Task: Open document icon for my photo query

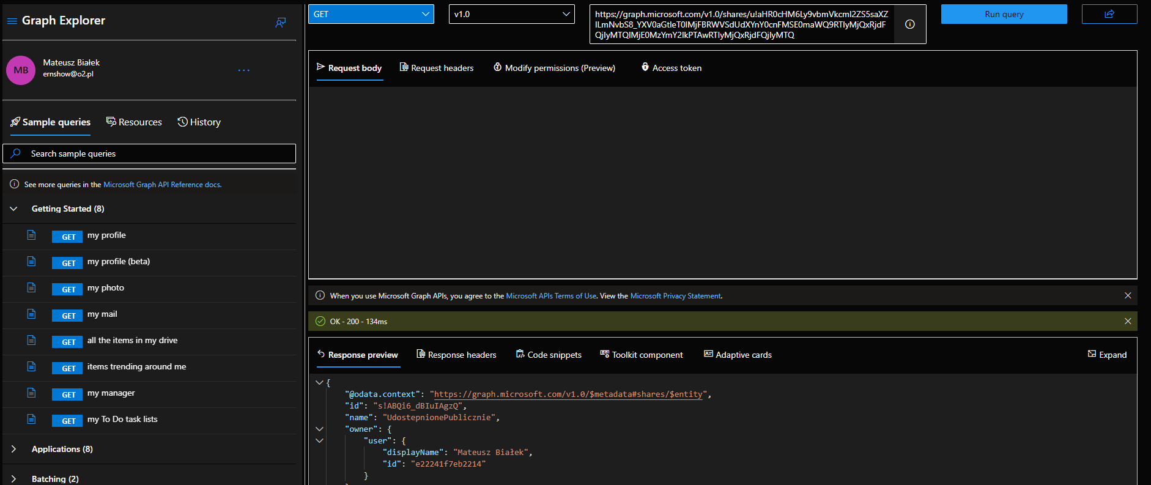Action: [x=31, y=287]
